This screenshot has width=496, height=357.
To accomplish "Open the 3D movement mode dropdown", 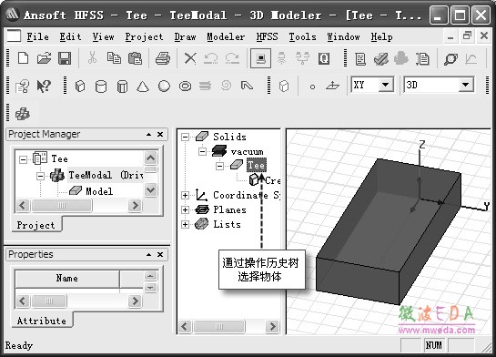I will [x=465, y=85].
